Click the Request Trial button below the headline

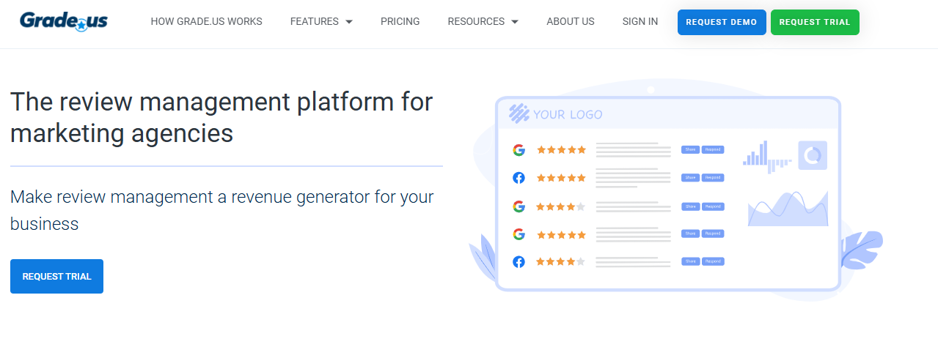coord(56,277)
